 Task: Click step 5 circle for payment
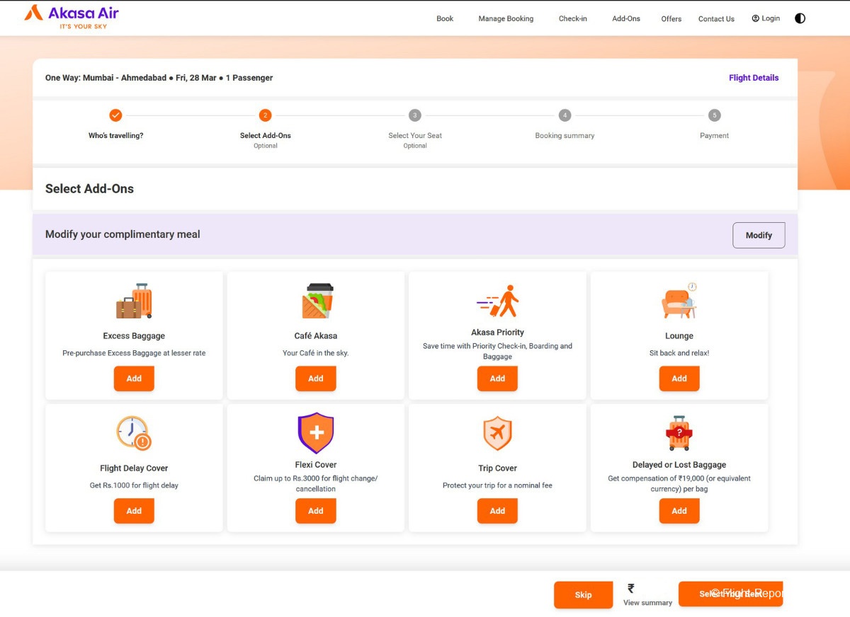715,115
